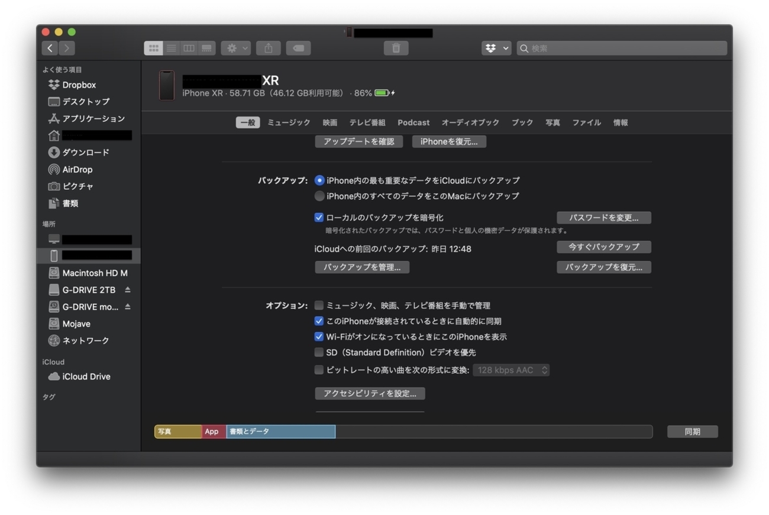Switch to column view icon
This screenshot has height=515, width=769.
(189, 48)
